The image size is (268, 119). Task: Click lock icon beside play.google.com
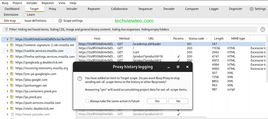pos(12,80)
